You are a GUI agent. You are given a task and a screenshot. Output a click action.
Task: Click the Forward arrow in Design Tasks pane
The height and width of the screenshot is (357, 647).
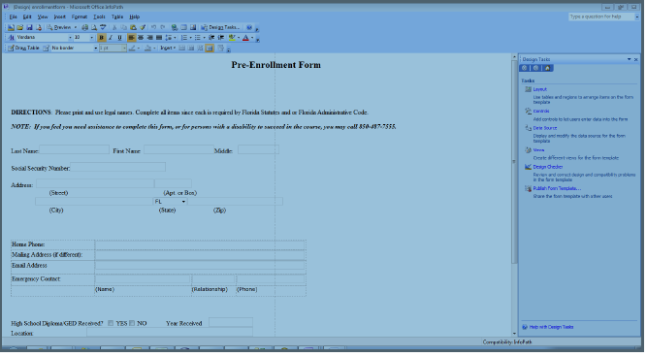click(x=536, y=68)
